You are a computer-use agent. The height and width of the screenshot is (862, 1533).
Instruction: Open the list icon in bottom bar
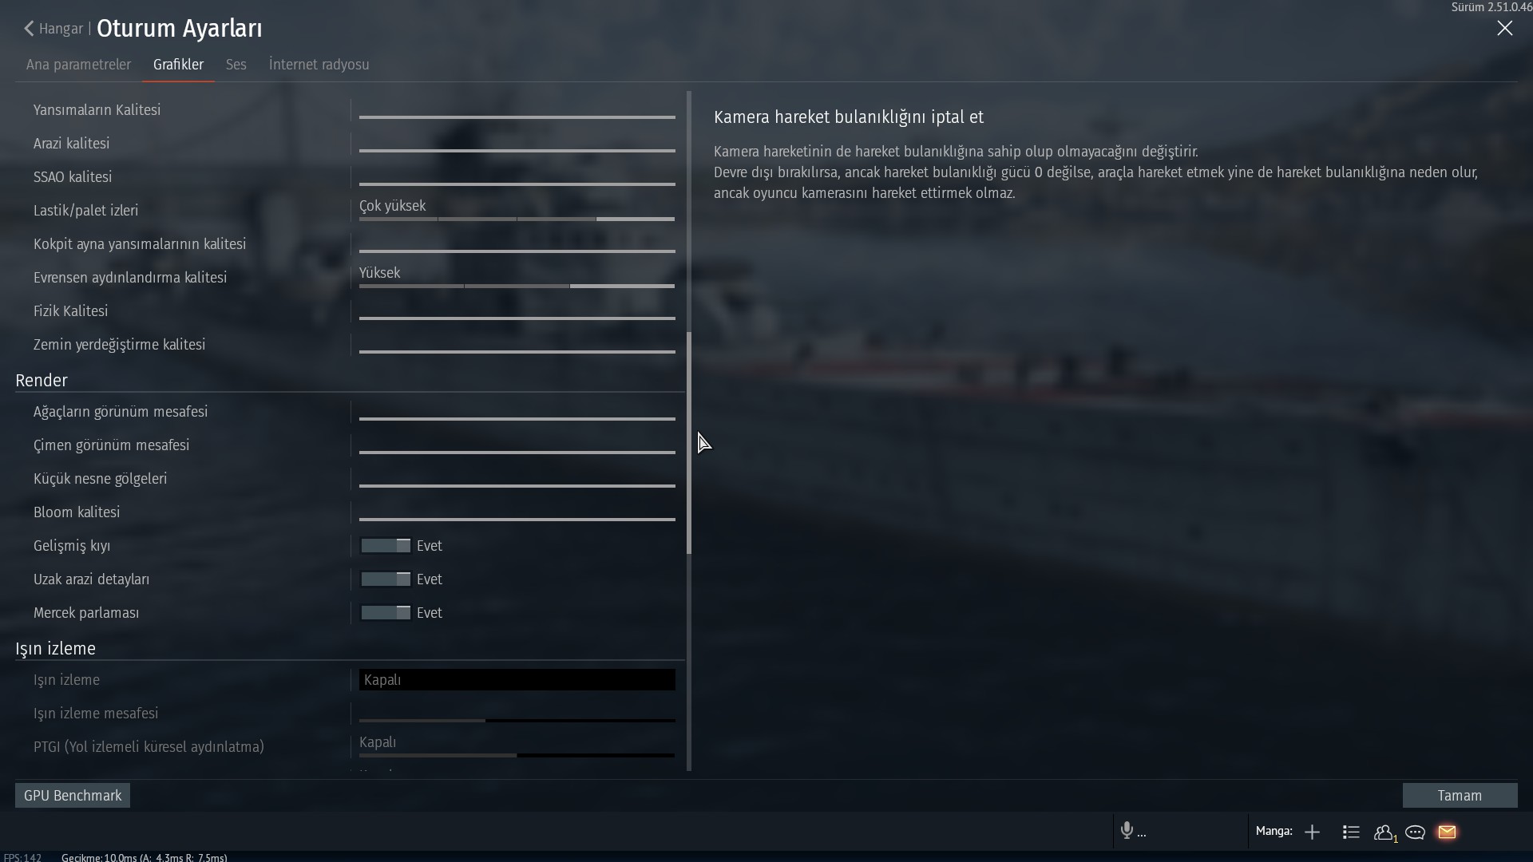coord(1351,832)
